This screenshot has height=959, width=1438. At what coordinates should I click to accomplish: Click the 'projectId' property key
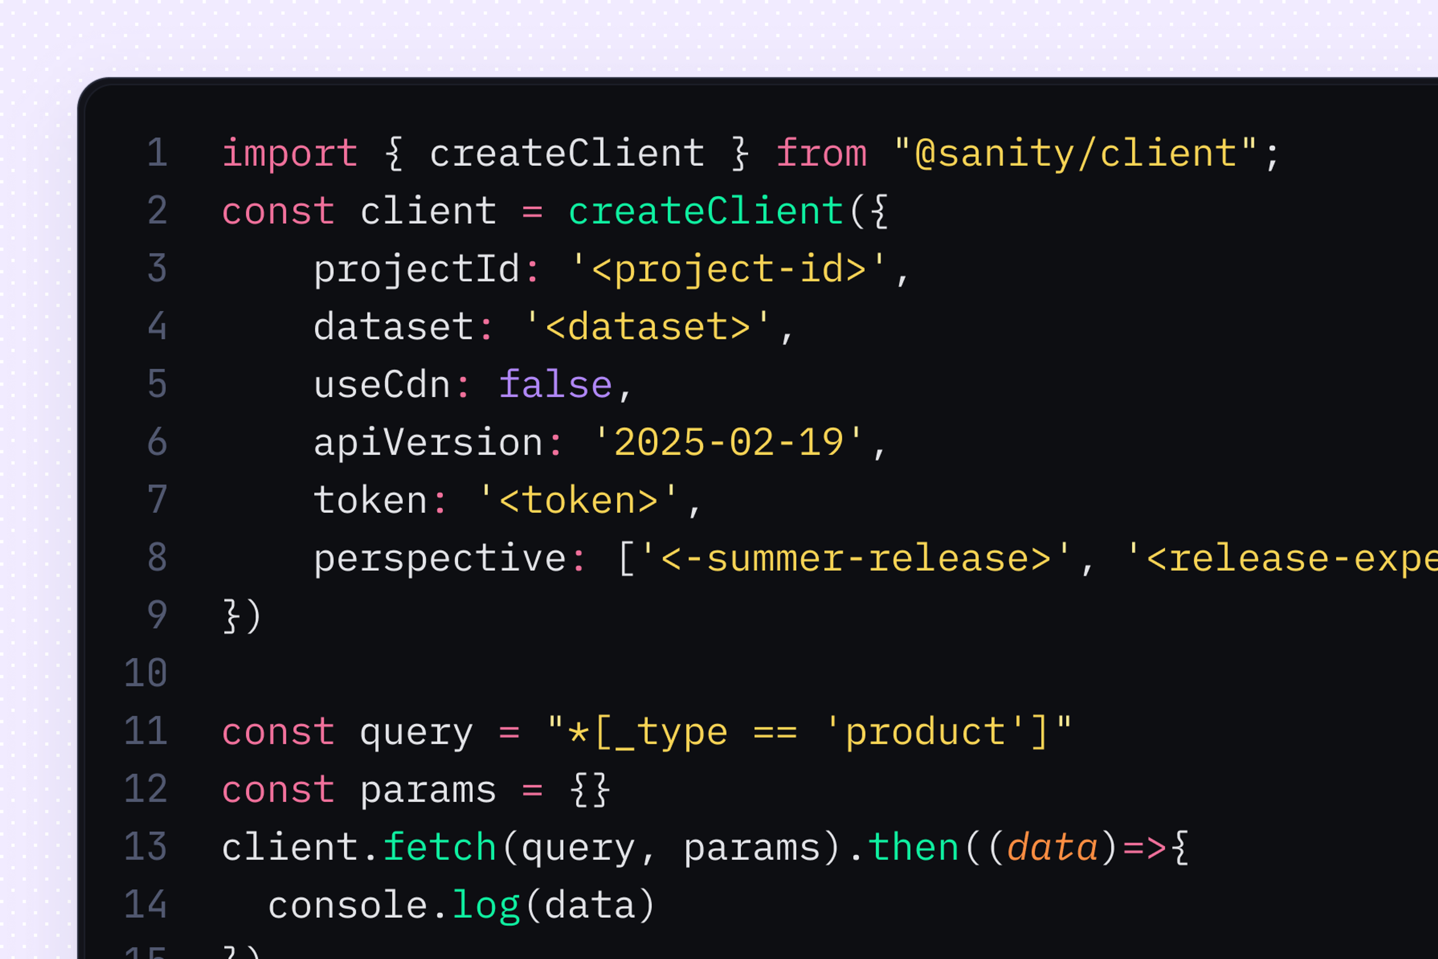[416, 270]
